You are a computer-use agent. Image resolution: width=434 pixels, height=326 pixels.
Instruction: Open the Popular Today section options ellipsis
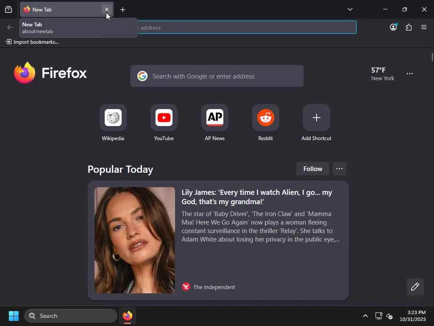(339, 169)
